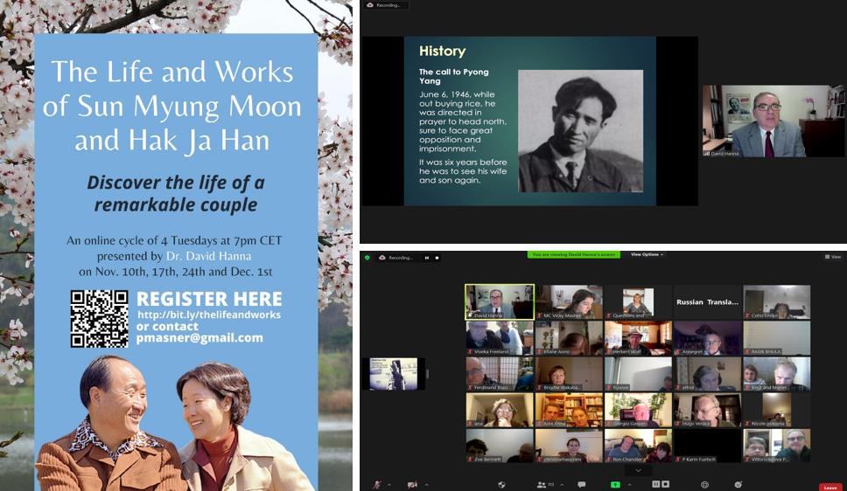Expand audio options arrow beside the microphone
Image resolution: width=847 pixels, height=491 pixels.
tap(389, 483)
